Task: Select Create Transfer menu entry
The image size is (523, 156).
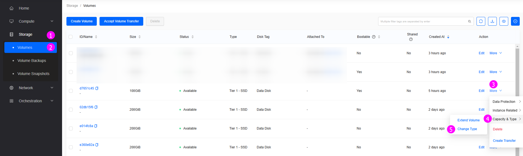Action: point(504,141)
